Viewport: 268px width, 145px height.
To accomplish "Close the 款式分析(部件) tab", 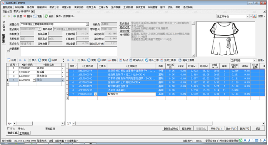I will click(x=32, y=11).
